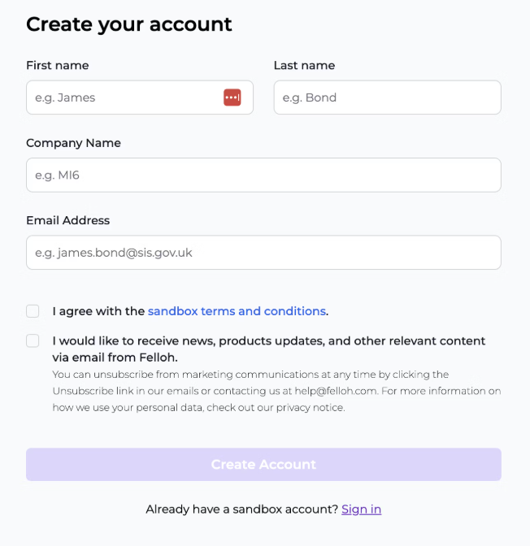This screenshot has height=546, width=530.
Task: Click the red password manager icon
Action: (232, 97)
